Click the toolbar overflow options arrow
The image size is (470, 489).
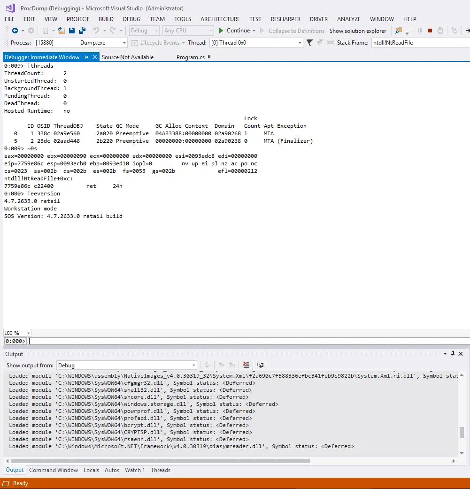coord(407,32)
